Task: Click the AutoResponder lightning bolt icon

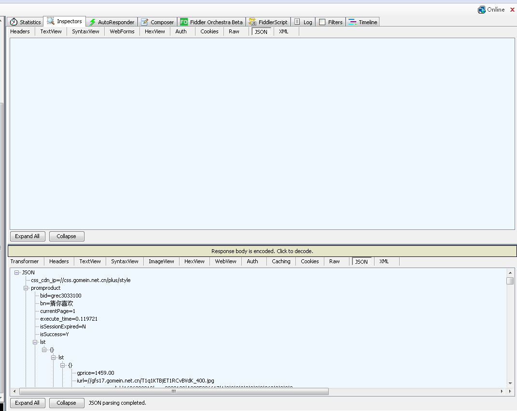Action: coord(92,22)
